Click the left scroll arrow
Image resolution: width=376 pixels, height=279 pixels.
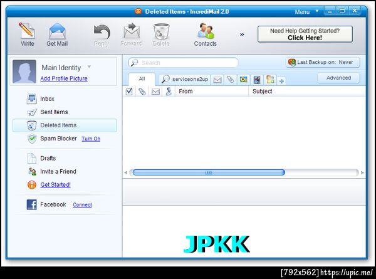click(126, 172)
